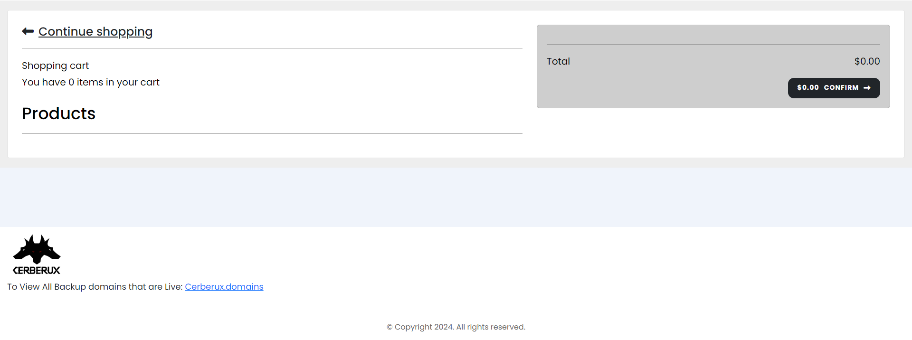Click the Products heading
Screen dimensions: 912x340
click(59, 113)
